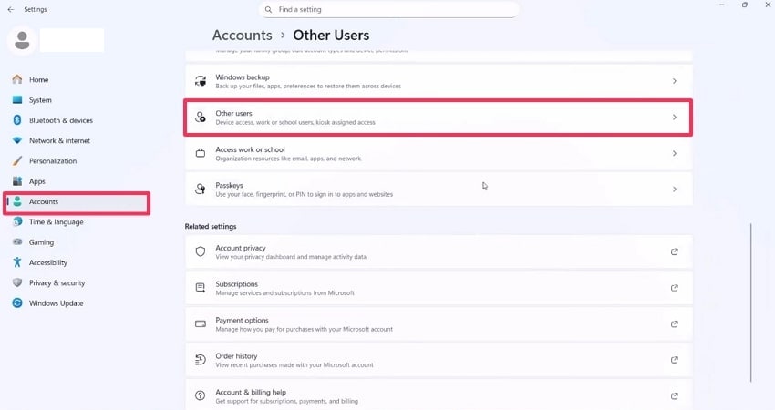Open Other users via its chevron
Screen dimensions: 775x410
(674, 117)
